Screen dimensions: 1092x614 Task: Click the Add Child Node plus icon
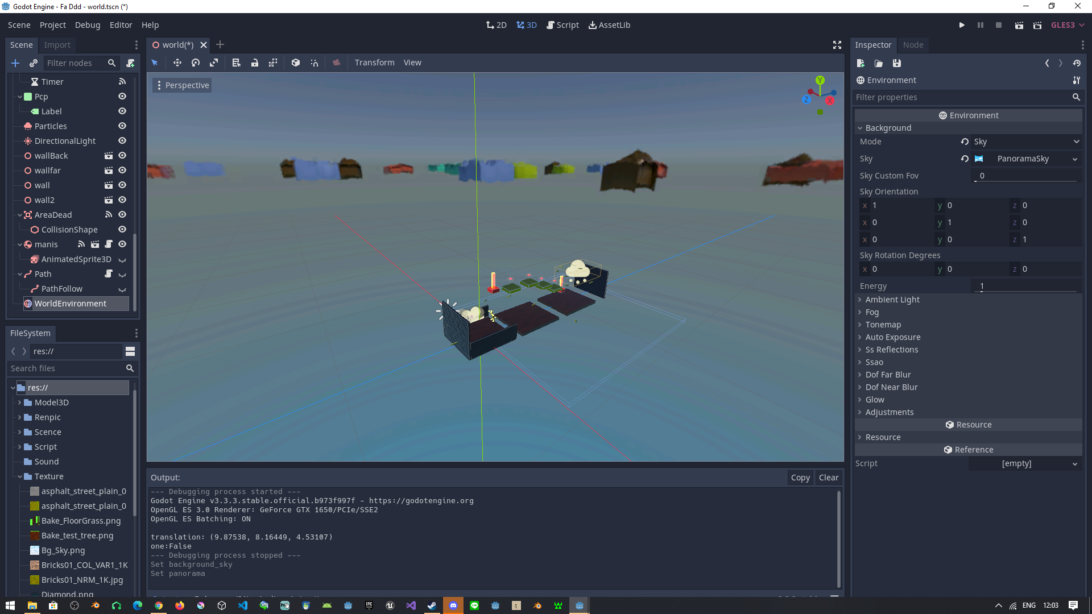click(x=15, y=63)
